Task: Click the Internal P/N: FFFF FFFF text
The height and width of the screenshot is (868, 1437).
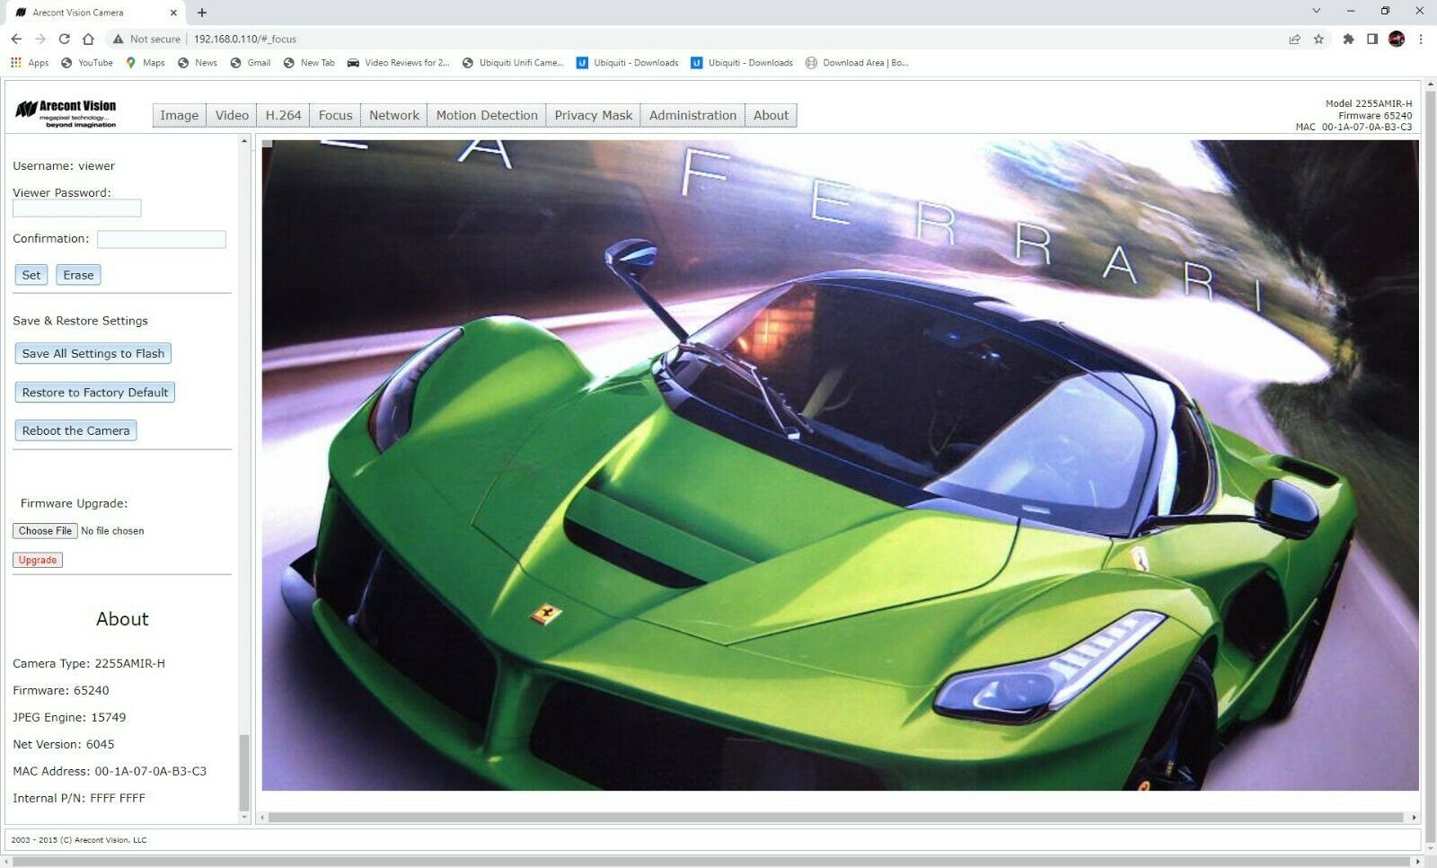Action: click(x=79, y=798)
